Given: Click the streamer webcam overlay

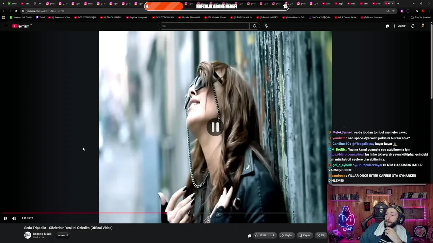Looking at the screenshot, I should (380, 213).
